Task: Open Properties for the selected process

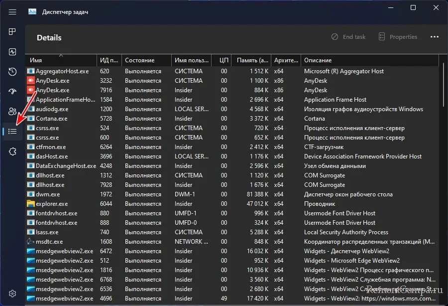Action: tap(398, 37)
